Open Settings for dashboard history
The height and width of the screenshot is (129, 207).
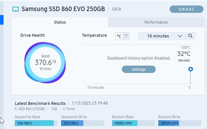tap(139, 69)
